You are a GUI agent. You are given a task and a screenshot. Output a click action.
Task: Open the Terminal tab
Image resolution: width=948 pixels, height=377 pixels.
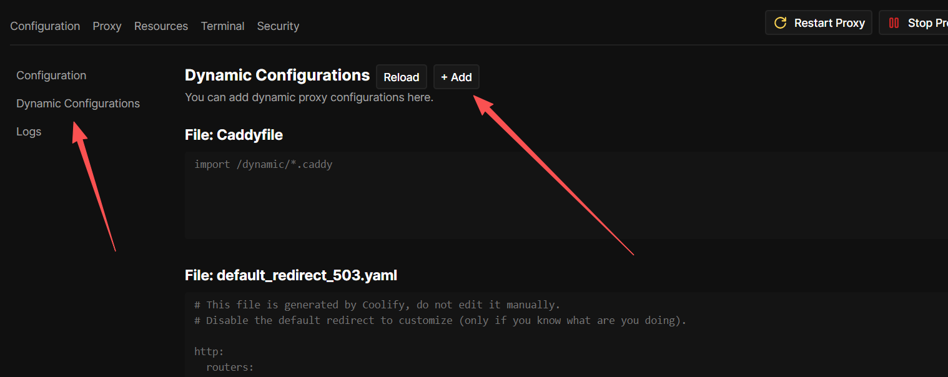(222, 26)
